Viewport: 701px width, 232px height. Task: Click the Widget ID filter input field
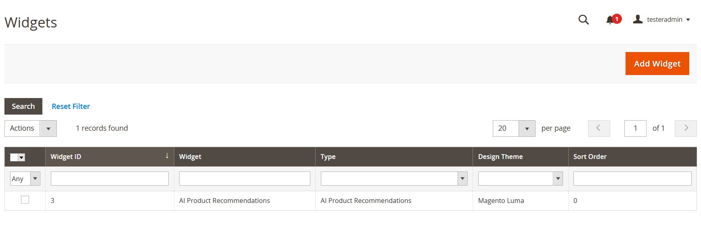pos(110,179)
